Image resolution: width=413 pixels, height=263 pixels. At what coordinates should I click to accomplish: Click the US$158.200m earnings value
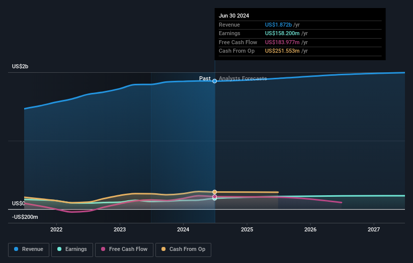[x=282, y=33]
